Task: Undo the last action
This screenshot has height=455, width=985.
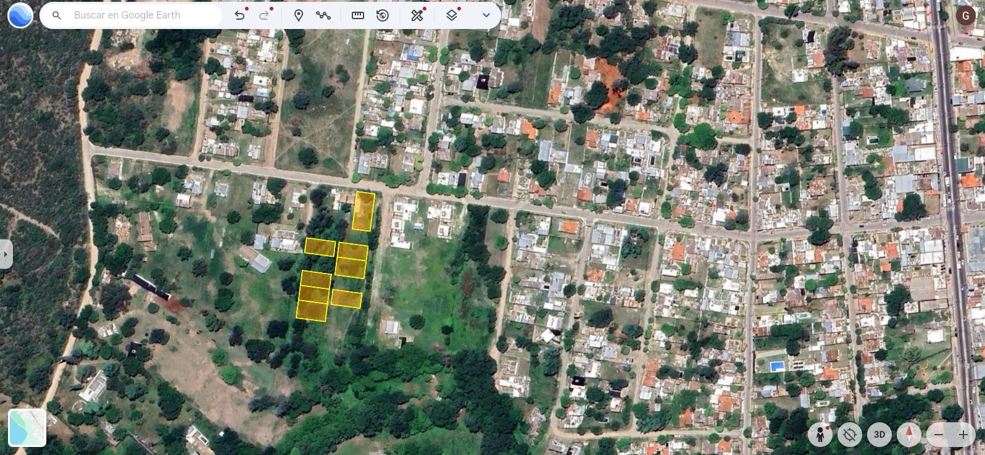Action: point(239,15)
